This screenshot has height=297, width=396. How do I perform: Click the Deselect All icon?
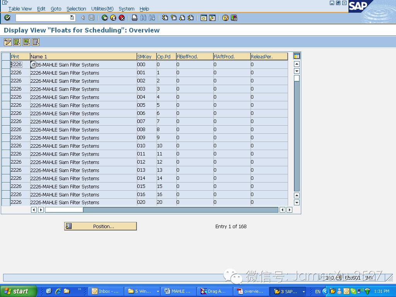pyautogui.click(x=36, y=42)
